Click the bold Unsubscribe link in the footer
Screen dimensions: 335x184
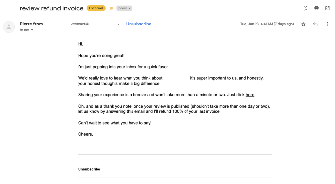click(89, 169)
